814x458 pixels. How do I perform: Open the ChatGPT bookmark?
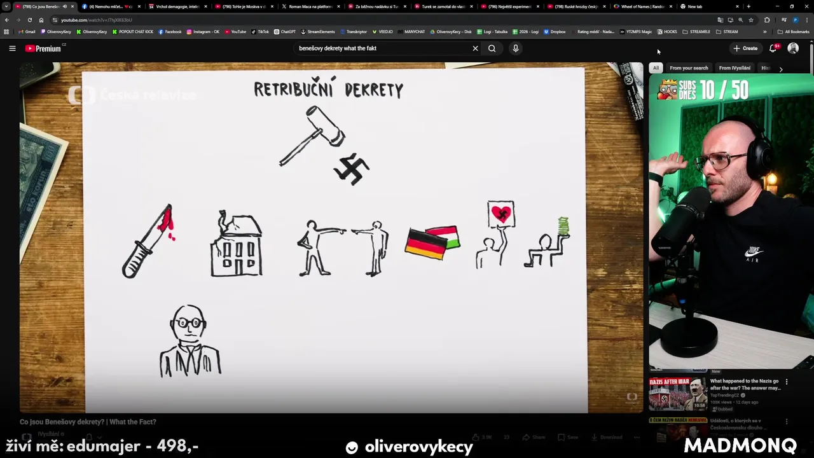(x=285, y=31)
